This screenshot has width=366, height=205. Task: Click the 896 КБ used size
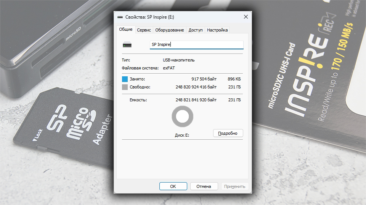(x=234, y=79)
